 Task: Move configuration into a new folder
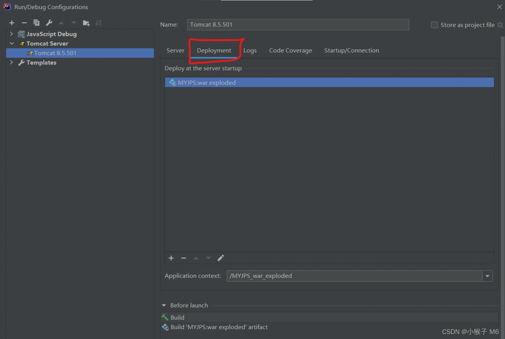(x=86, y=23)
